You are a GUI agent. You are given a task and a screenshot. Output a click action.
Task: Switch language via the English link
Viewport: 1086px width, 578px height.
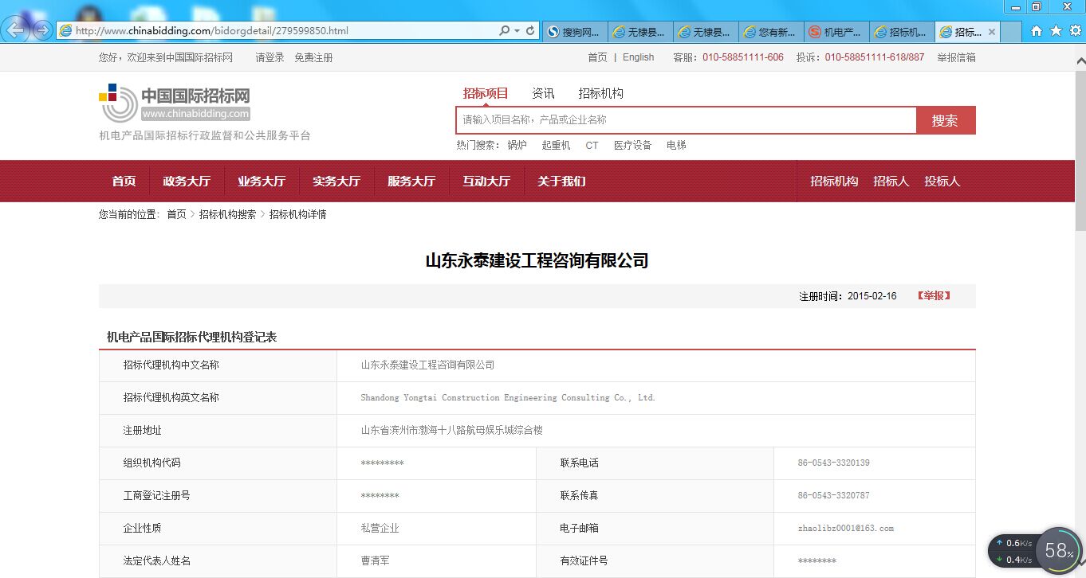(638, 57)
